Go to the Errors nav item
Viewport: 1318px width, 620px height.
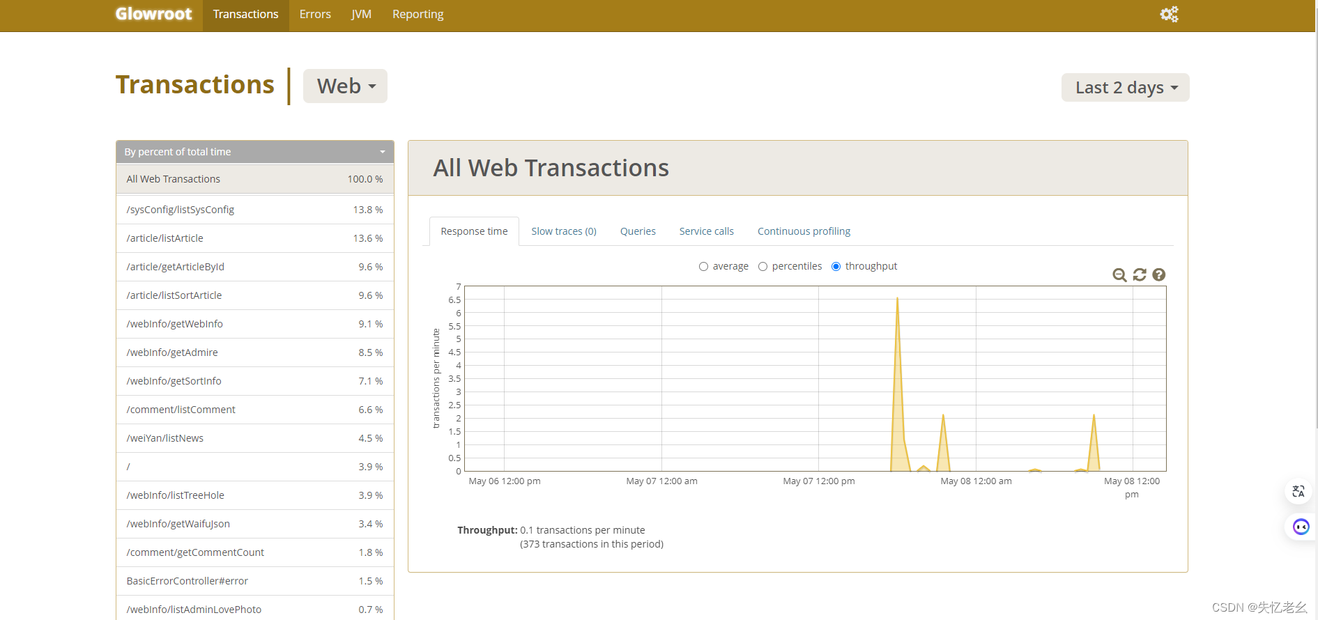coord(315,15)
